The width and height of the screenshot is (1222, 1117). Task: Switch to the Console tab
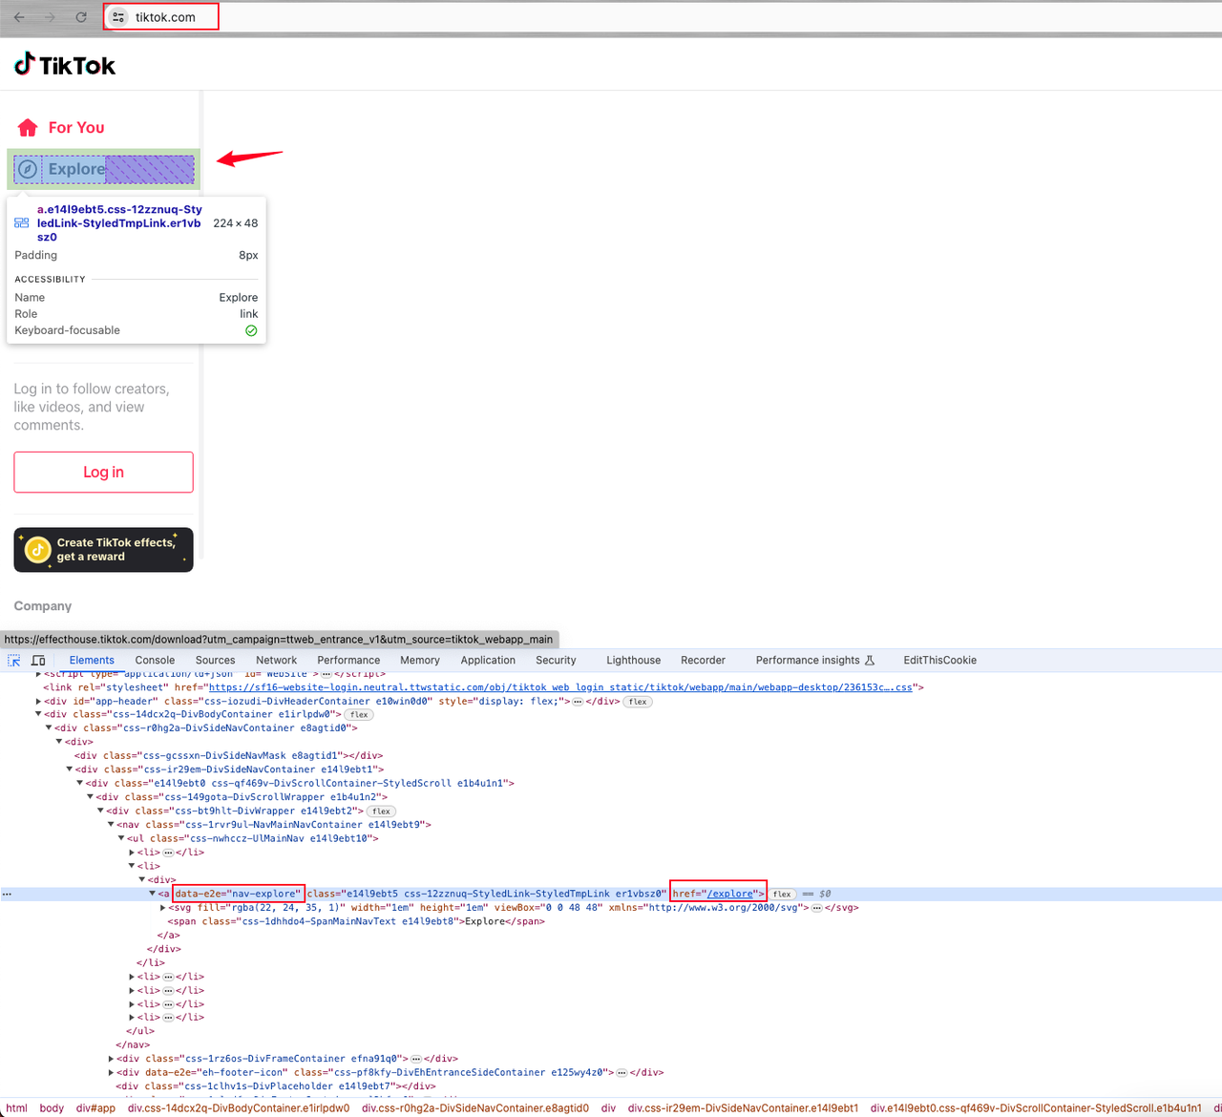(x=155, y=661)
